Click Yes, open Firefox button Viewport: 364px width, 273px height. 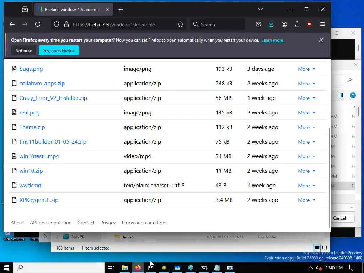59,50
